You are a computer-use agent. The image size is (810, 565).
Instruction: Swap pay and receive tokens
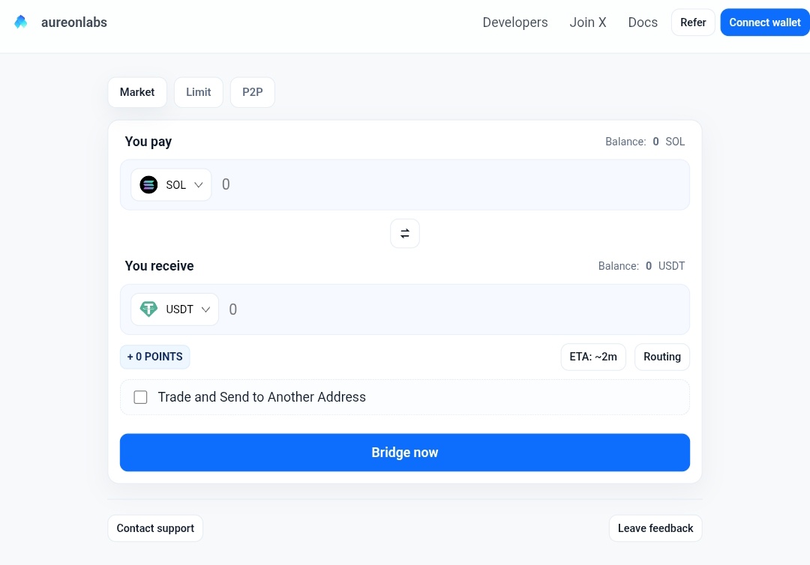click(x=404, y=233)
